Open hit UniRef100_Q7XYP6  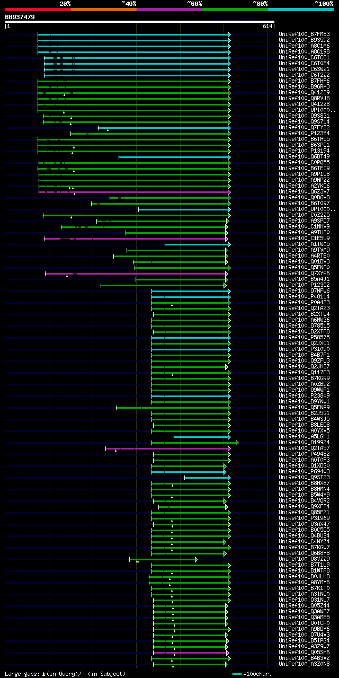click(304, 274)
